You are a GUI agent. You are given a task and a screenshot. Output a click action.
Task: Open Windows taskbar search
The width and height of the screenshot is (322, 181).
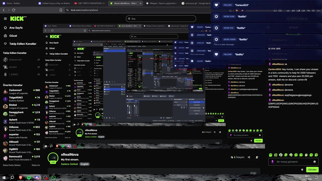(x=12, y=177)
